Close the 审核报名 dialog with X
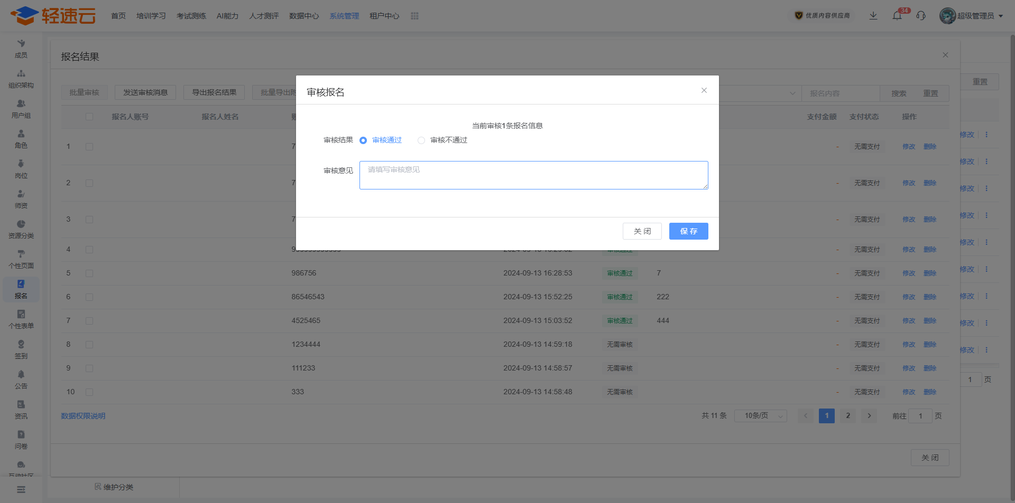1015x503 pixels. tap(704, 90)
